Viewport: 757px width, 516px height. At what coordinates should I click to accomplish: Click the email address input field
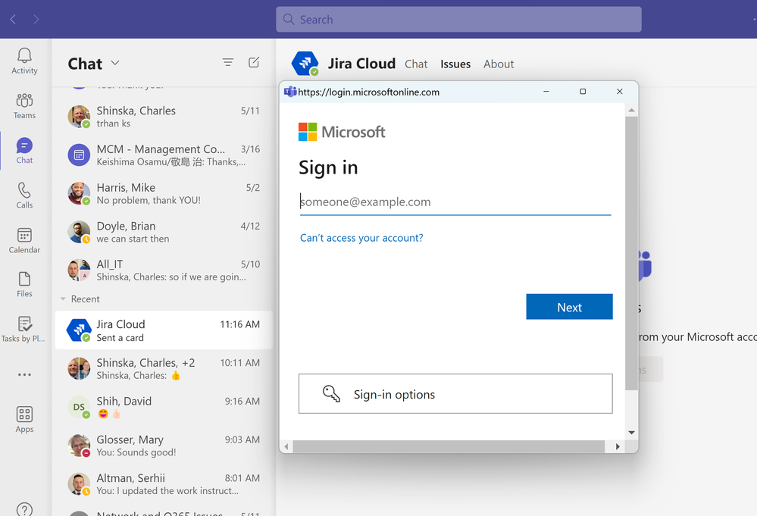coord(455,202)
